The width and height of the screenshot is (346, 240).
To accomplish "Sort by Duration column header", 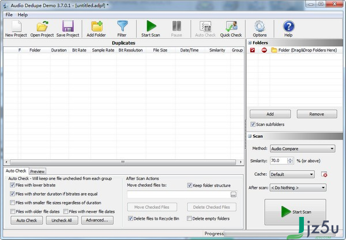I will click(59, 50).
